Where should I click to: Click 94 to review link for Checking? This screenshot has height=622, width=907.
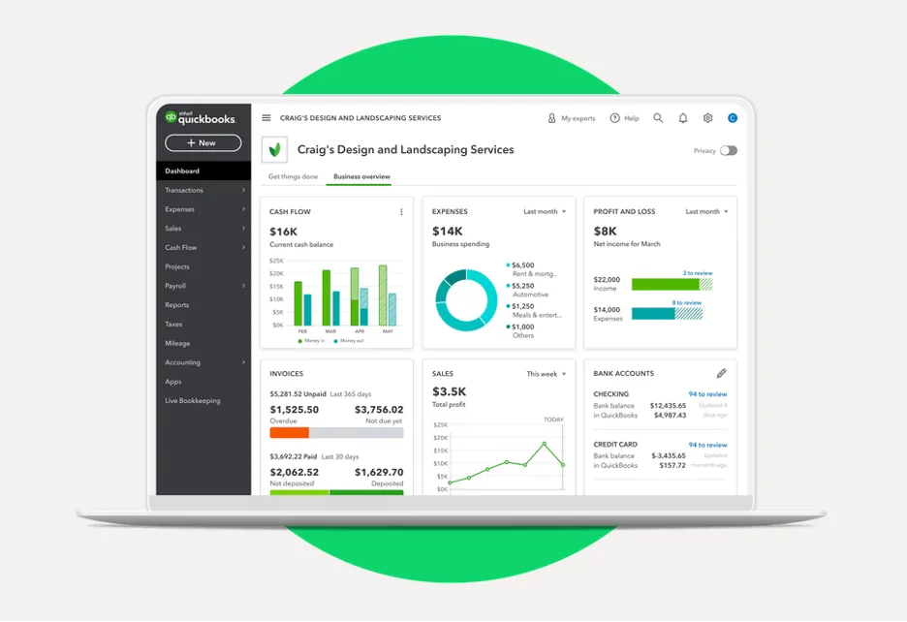click(707, 394)
